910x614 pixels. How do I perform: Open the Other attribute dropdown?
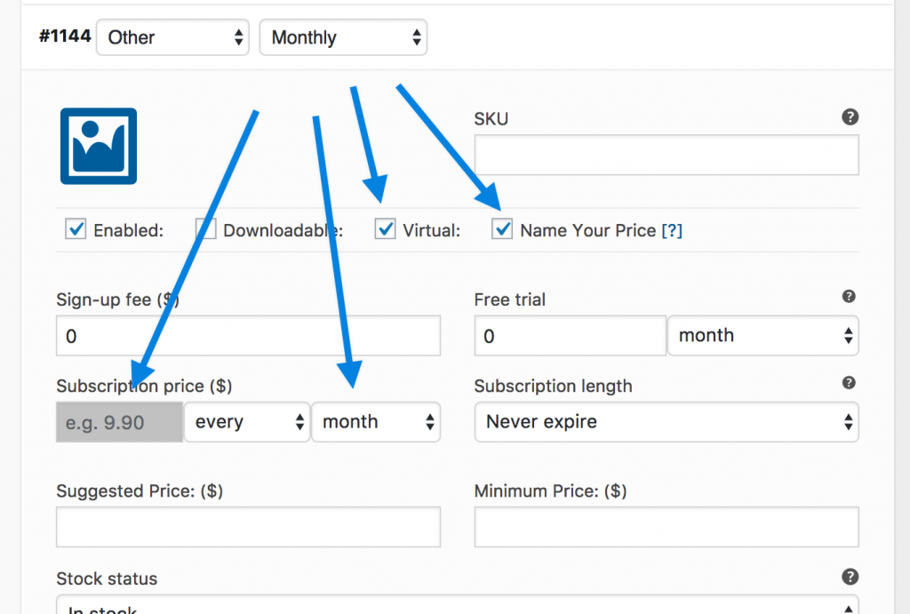click(172, 37)
